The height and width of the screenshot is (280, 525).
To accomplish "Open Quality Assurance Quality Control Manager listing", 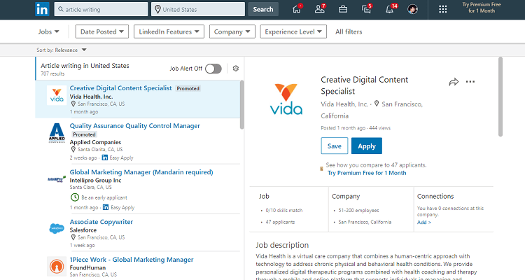I will (x=135, y=126).
